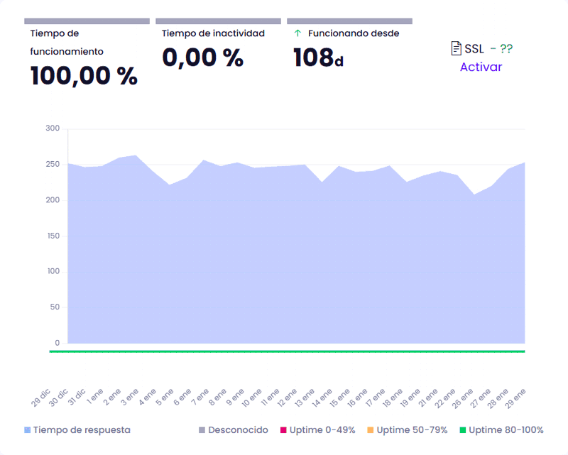This screenshot has width=568, height=455.
Task: Click the Funcionando desde heading
Action: click(x=353, y=33)
